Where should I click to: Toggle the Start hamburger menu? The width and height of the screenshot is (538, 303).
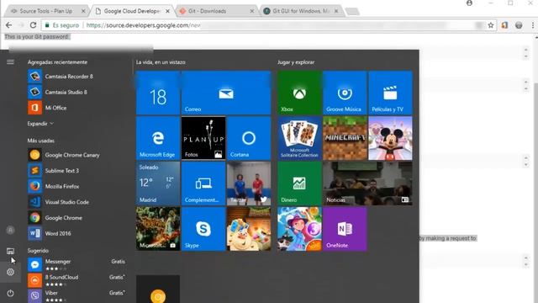pyautogui.click(x=10, y=61)
